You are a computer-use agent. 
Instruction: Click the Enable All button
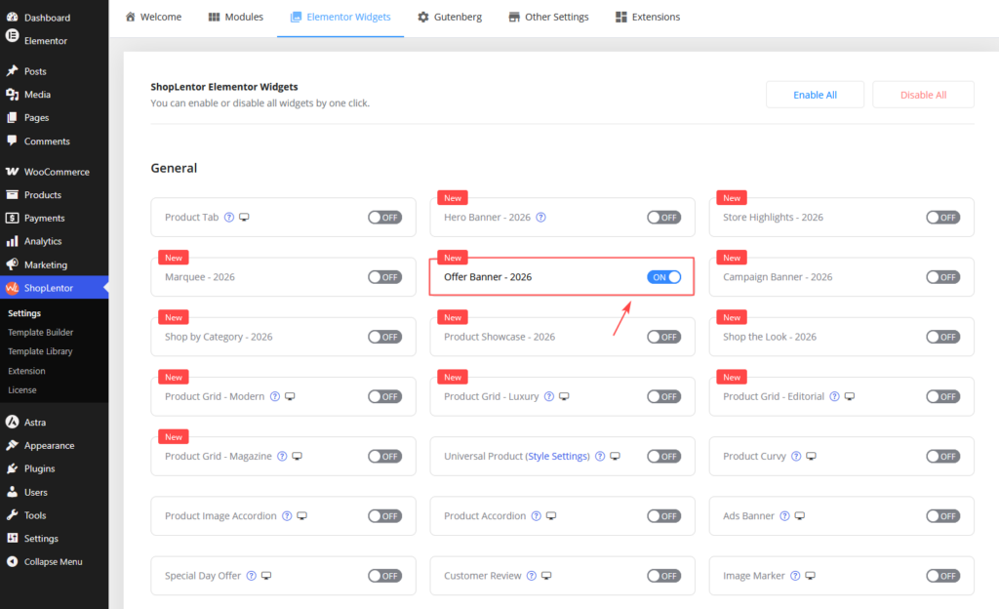(x=815, y=95)
